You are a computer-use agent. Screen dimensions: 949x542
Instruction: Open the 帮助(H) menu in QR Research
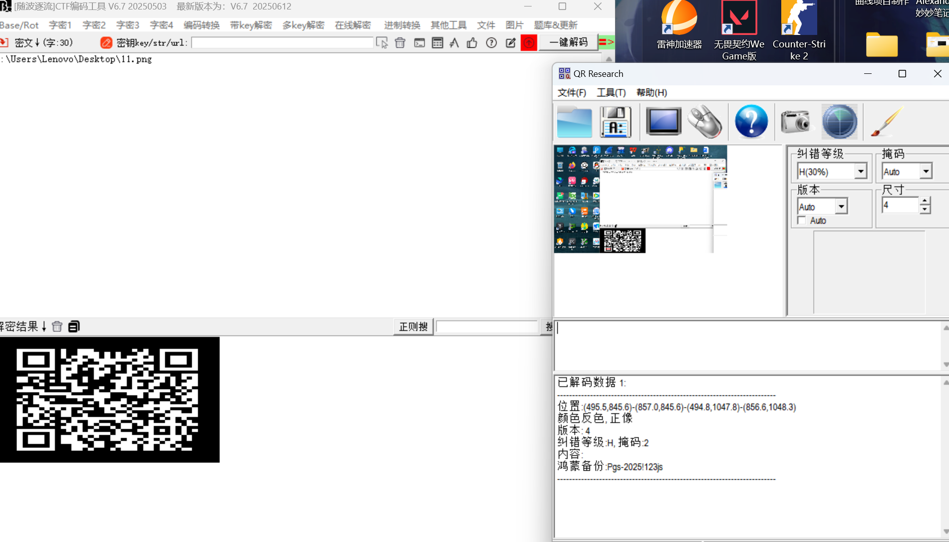[x=651, y=93]
